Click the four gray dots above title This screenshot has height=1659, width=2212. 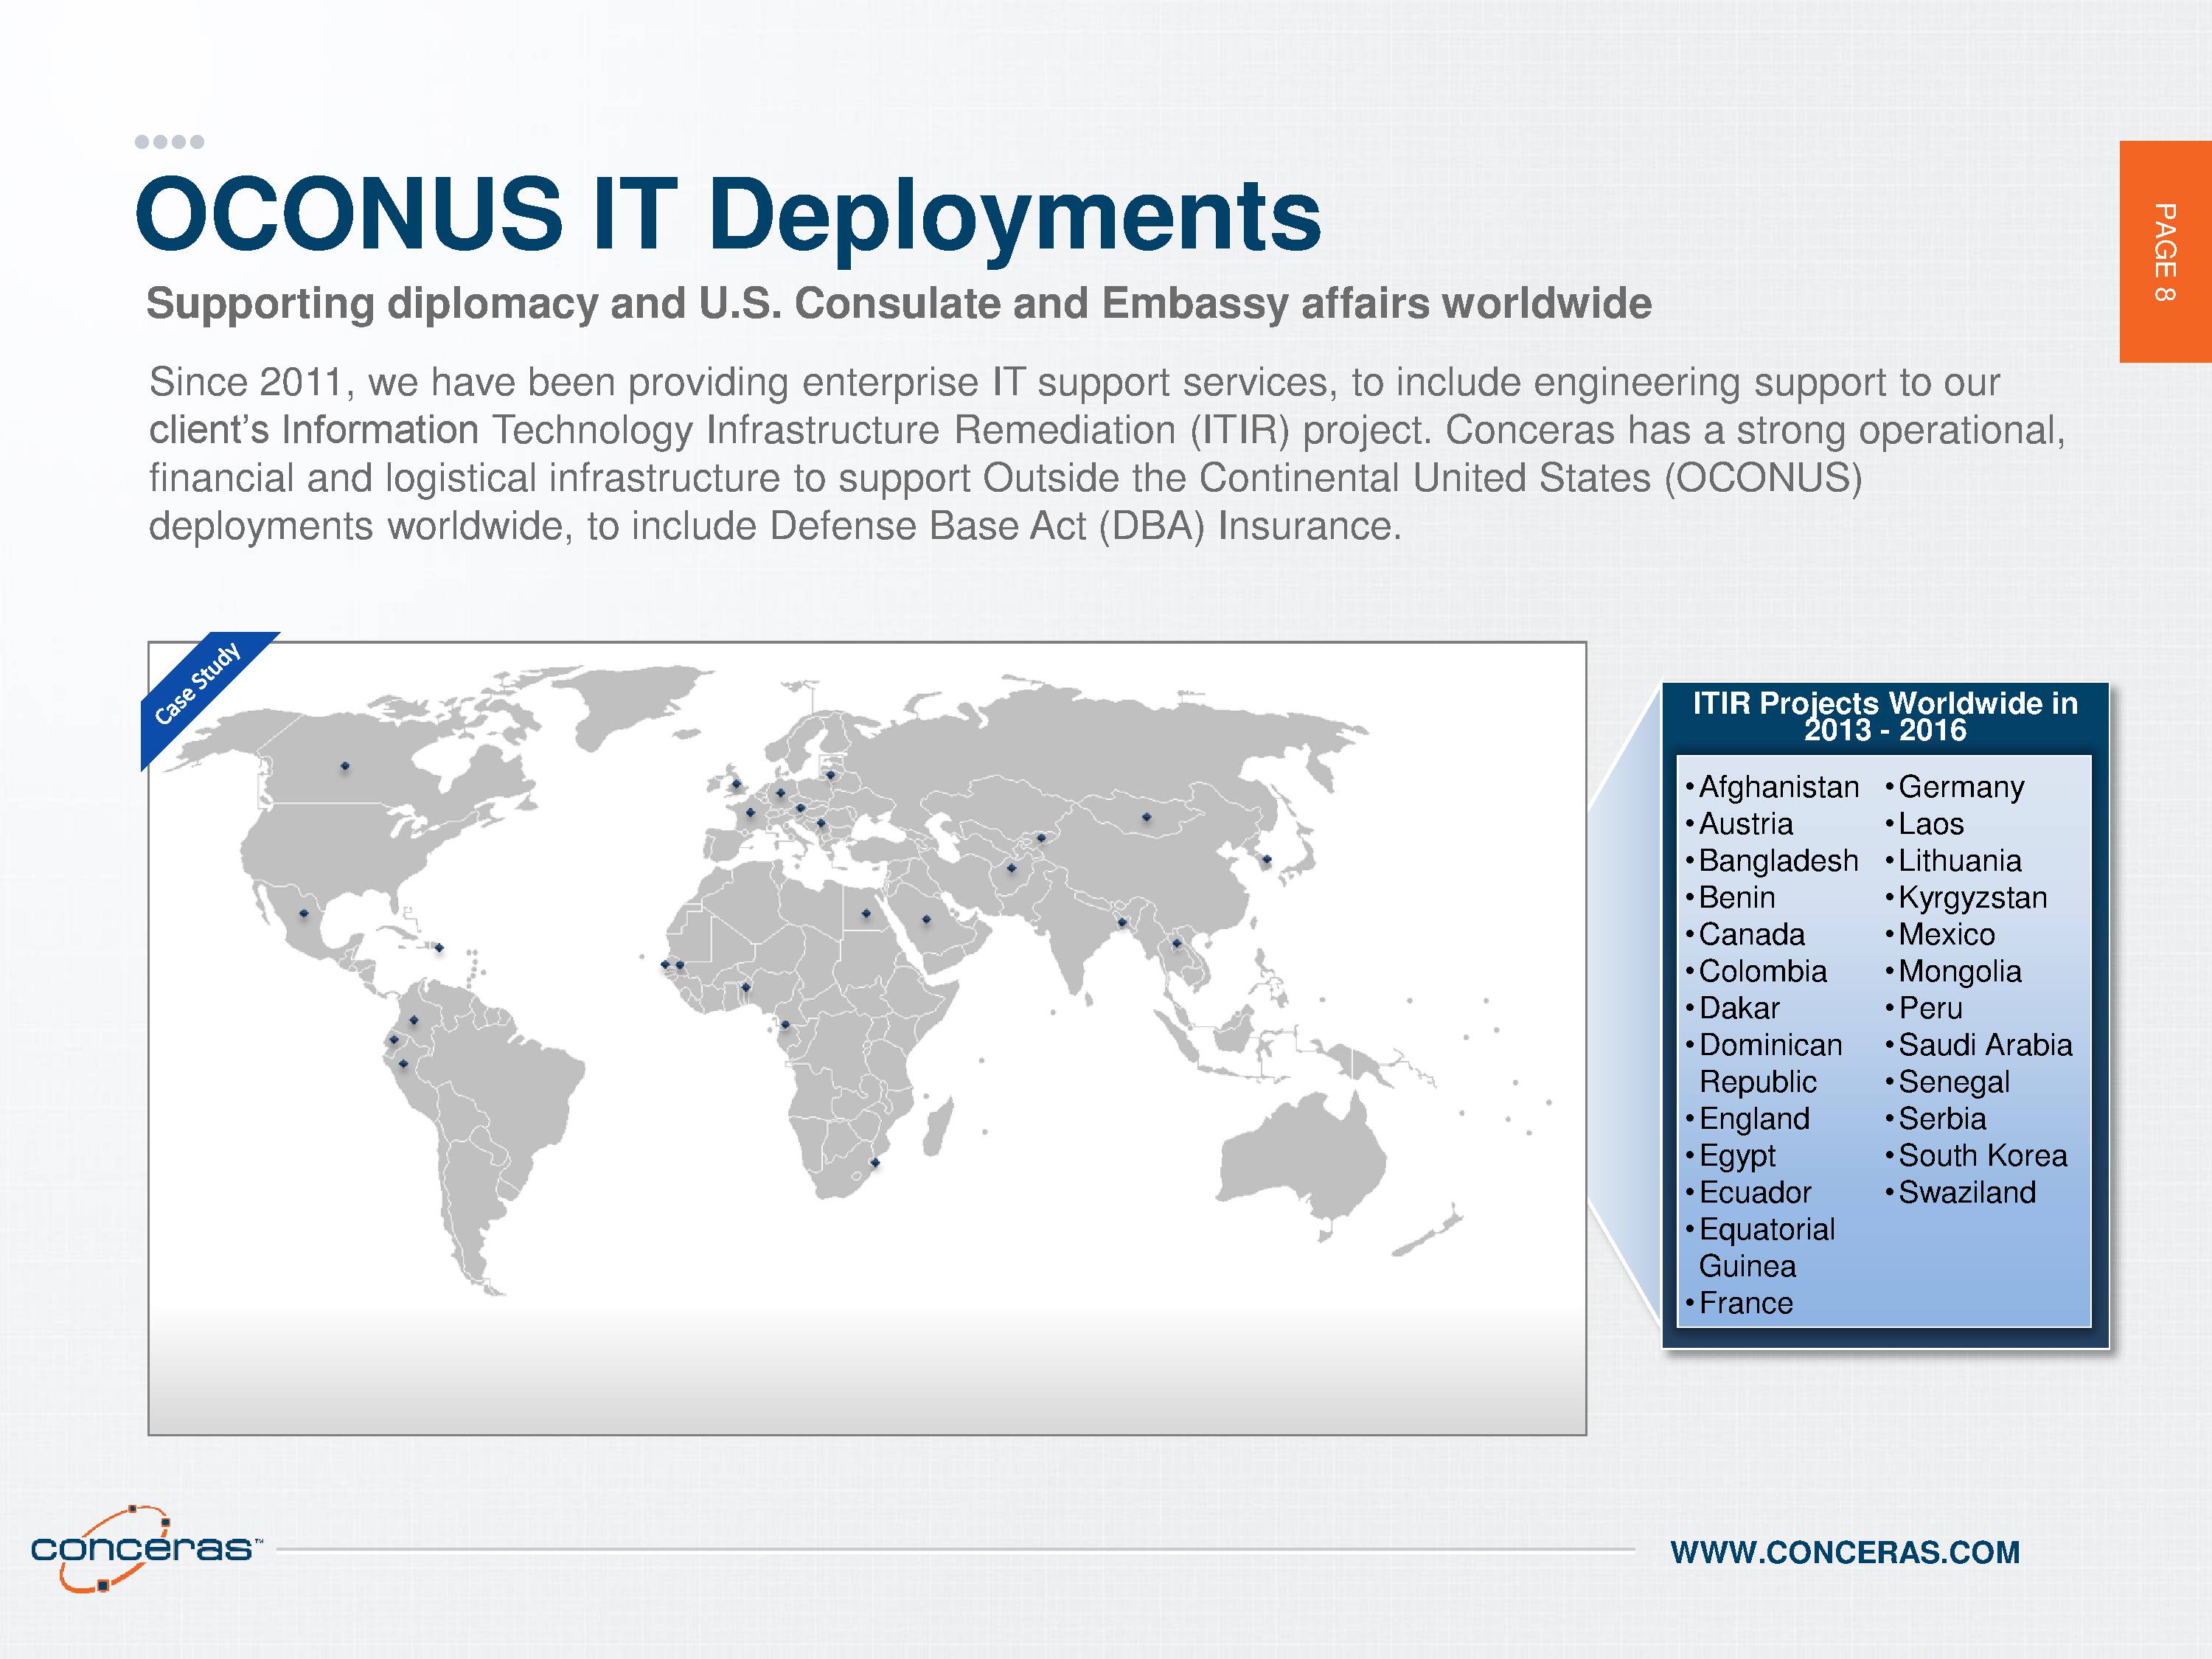(169, 142)
